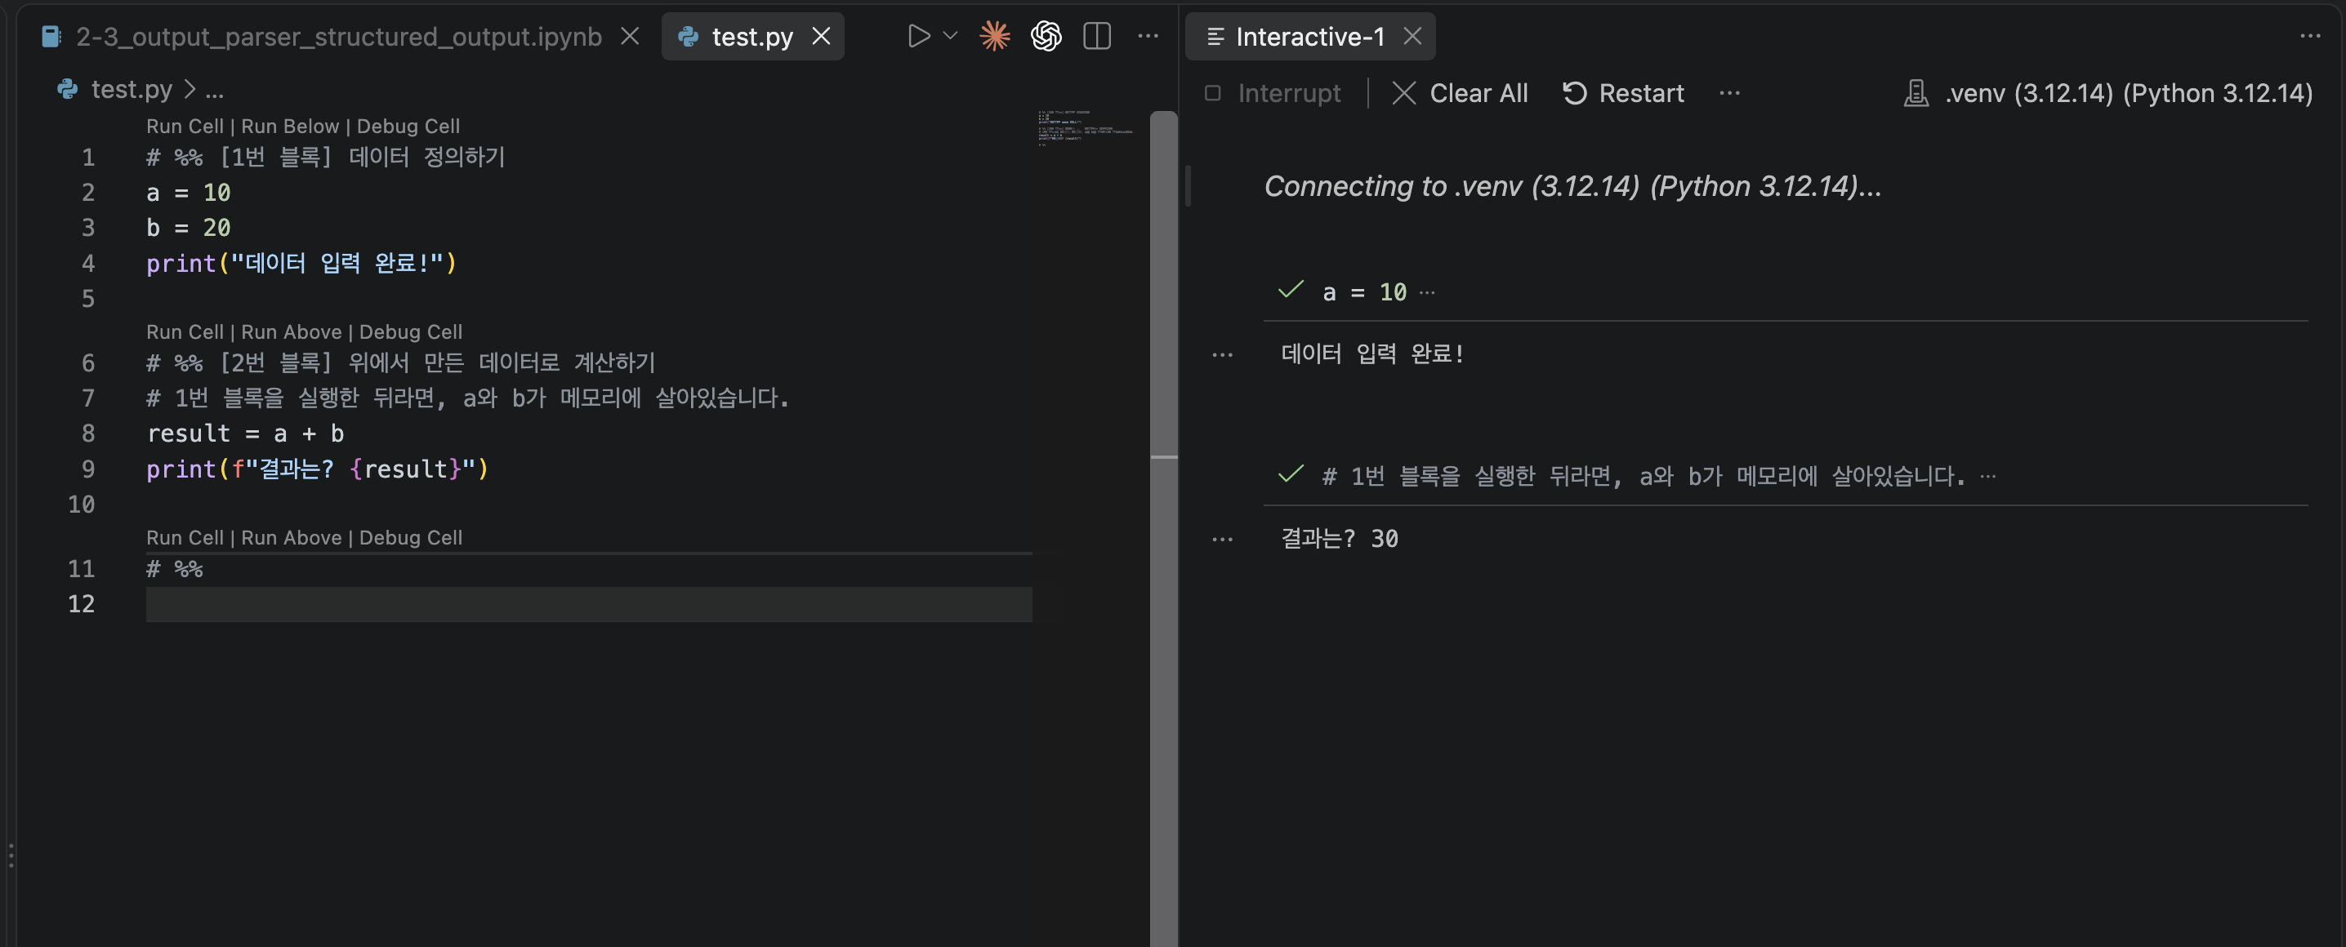Expand the collapsed second executed cell code

(x=1988, y=475)
